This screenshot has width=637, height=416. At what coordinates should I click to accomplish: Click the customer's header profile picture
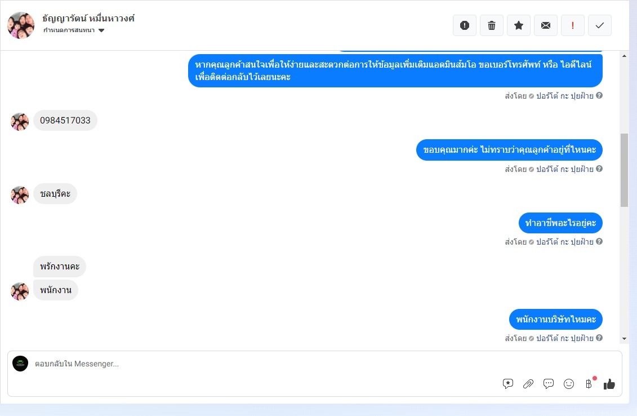[21, 25]
